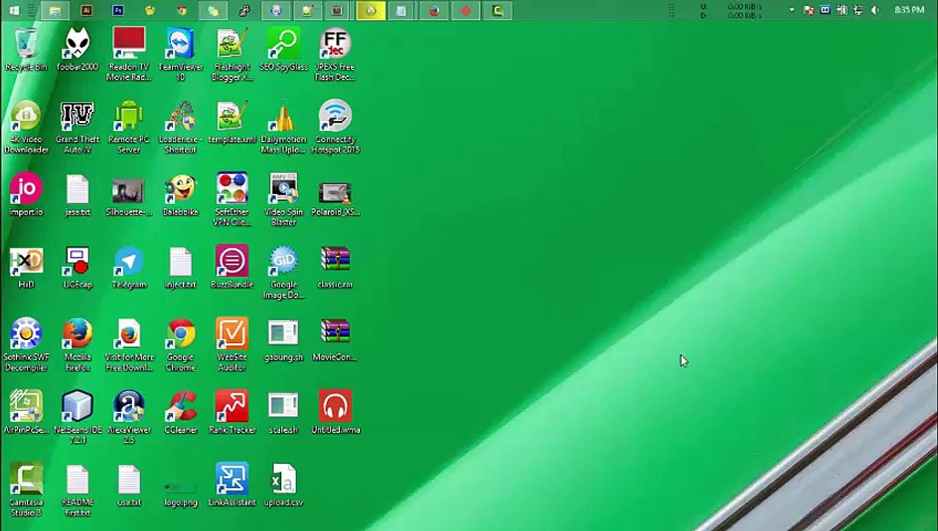The height and width of the screenshot is (531, 938).
Task: Select the Google Image Downloader icon
Action: (x=284, y=272)
